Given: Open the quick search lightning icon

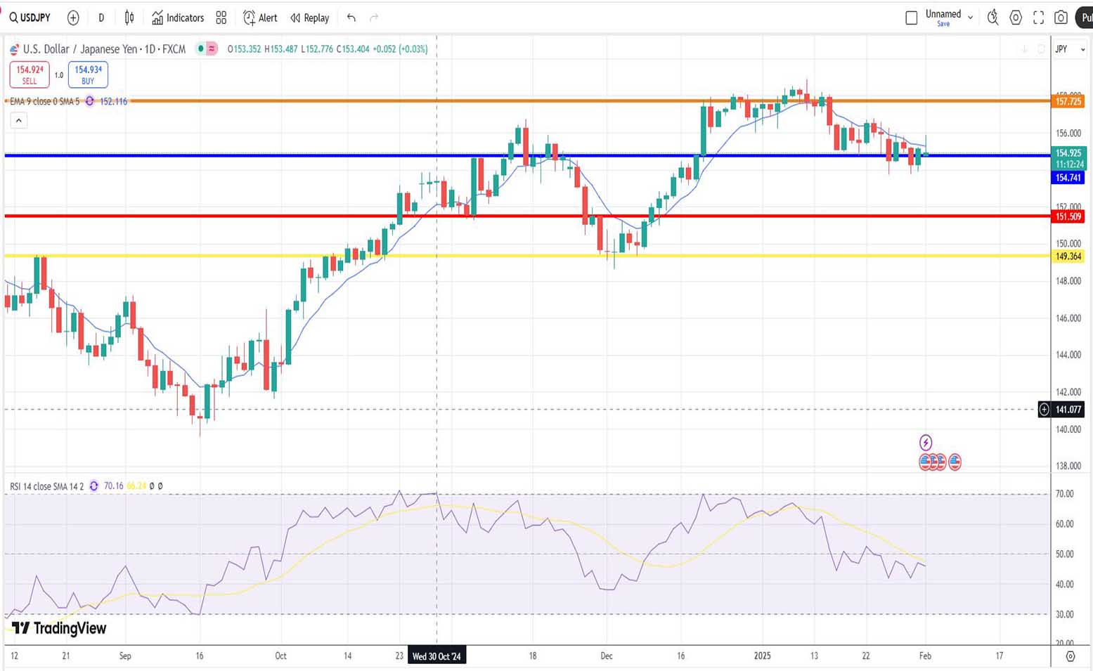Looking at the screenshot, I should pos(992,18).
